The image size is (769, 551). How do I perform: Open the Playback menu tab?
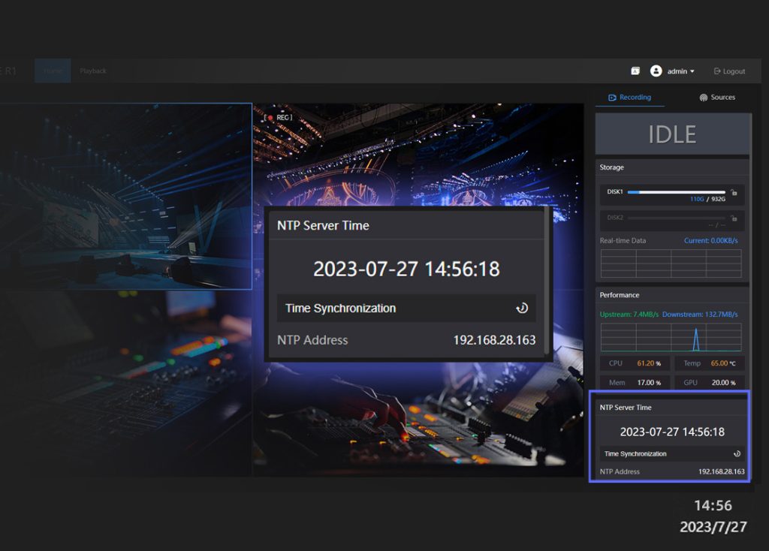pos(93,71)
